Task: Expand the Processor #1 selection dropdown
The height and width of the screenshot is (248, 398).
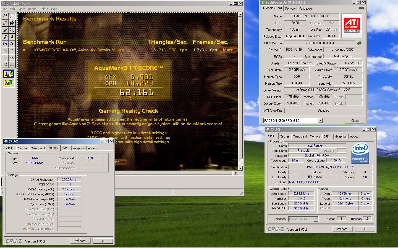Action: (x=316, y=219)
